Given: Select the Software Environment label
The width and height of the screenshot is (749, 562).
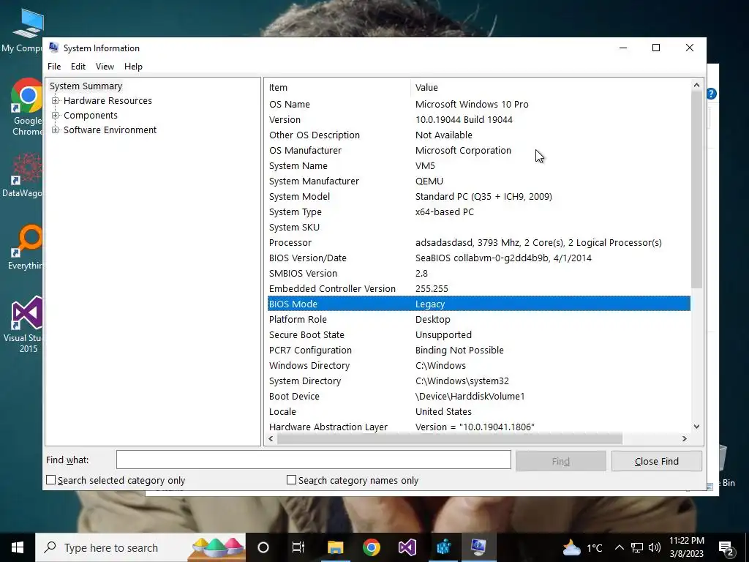Looking at the screenshot, I should tap(110, 130).
